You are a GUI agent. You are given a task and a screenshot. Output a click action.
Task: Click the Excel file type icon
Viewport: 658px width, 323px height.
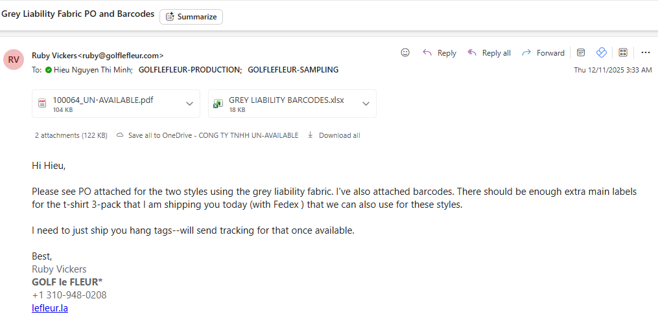point(218,104)
